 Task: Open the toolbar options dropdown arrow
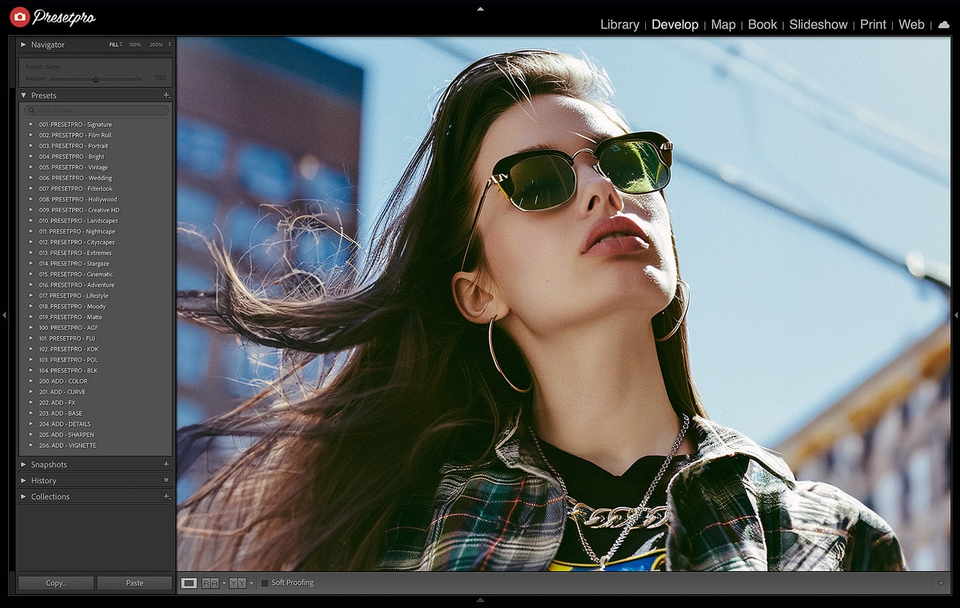pyautogui.click(x=941, y=583)
